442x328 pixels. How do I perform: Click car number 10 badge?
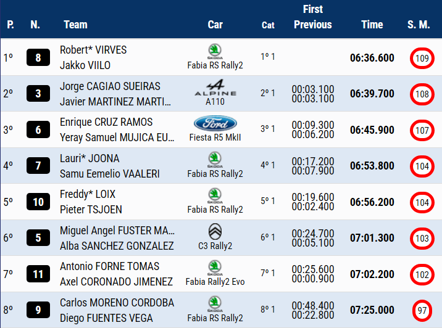[38, 202]
